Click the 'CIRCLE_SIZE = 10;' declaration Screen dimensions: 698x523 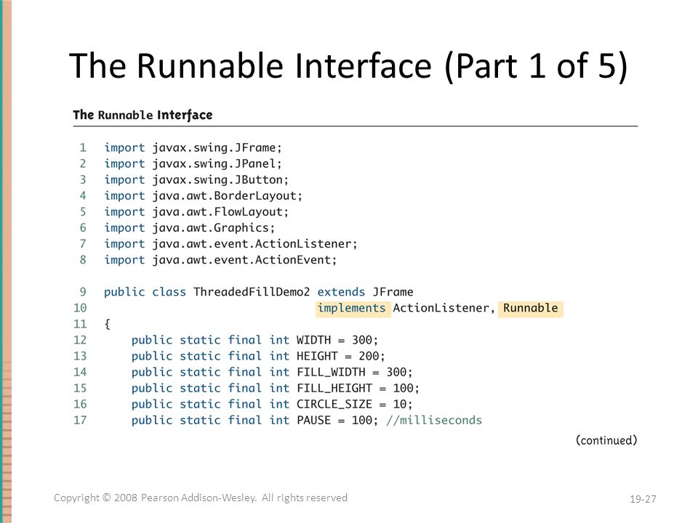354,404
